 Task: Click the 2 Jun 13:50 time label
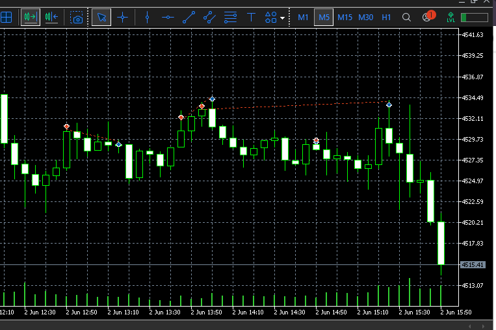[206, 312]
